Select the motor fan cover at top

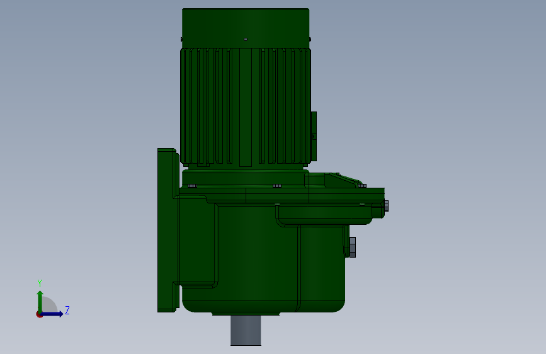tap(246, 28)
